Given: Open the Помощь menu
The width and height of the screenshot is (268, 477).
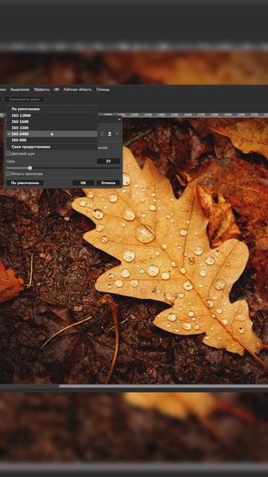Looking at the screenshot, I should pyautogui.click(x=103, y=89).
